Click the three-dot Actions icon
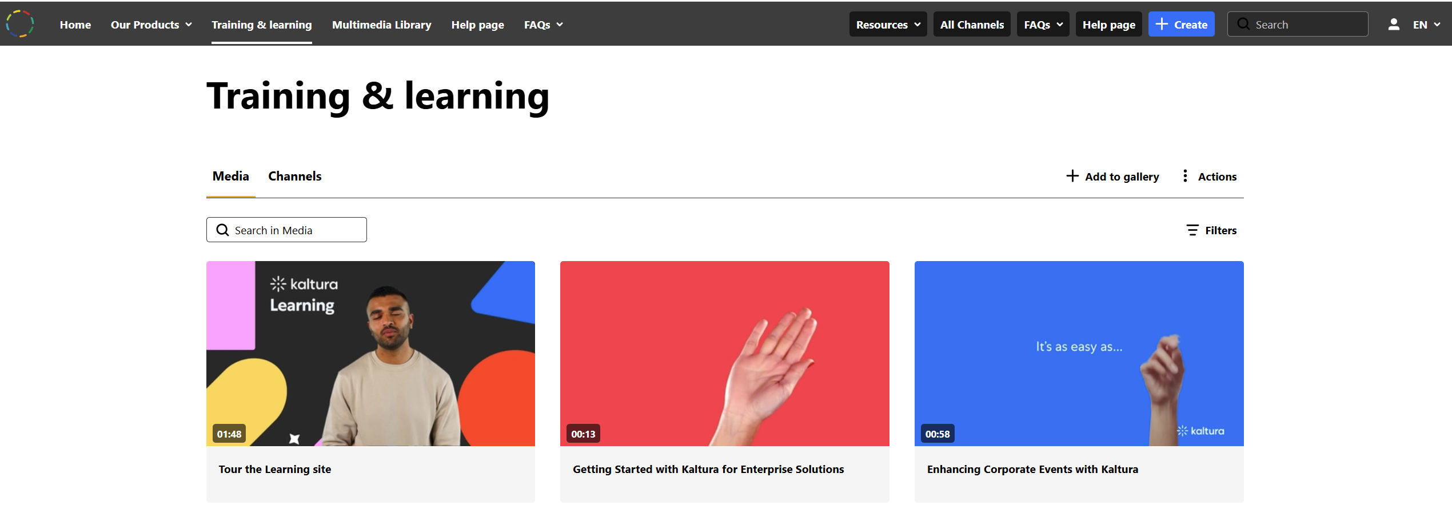1452x517 pixels. coord(1185,176)
